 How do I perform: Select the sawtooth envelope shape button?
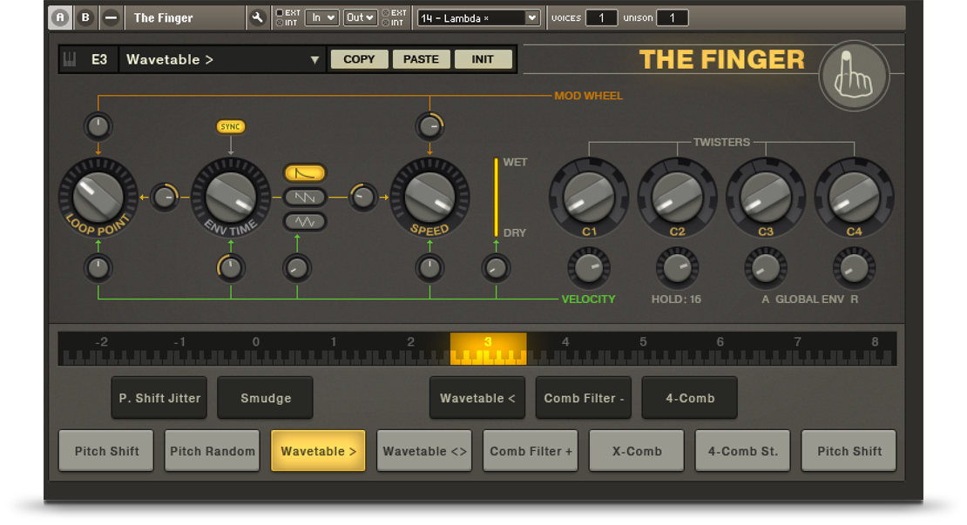(x=305, y=197)
